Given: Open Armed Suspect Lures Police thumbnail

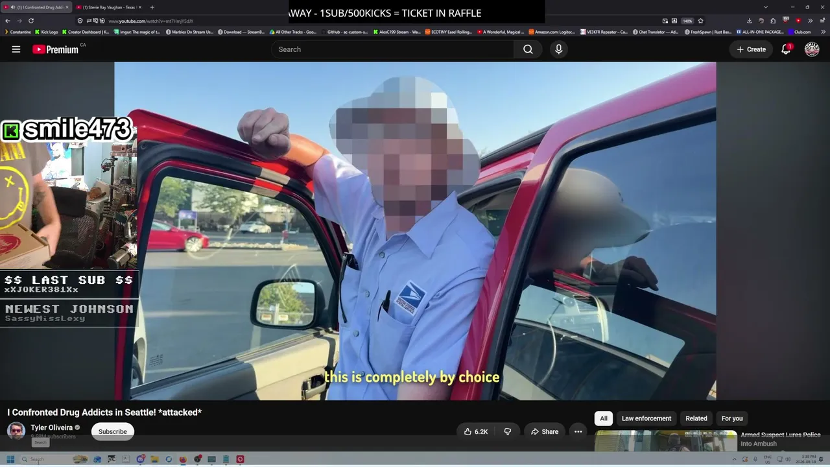Looking at the screenshot, I should [666, 441].
